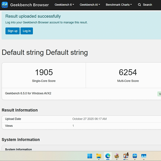Click the 6254 Multi-Core Score value
This screenshot has height=161, width=161.
(x=128, y=72)
